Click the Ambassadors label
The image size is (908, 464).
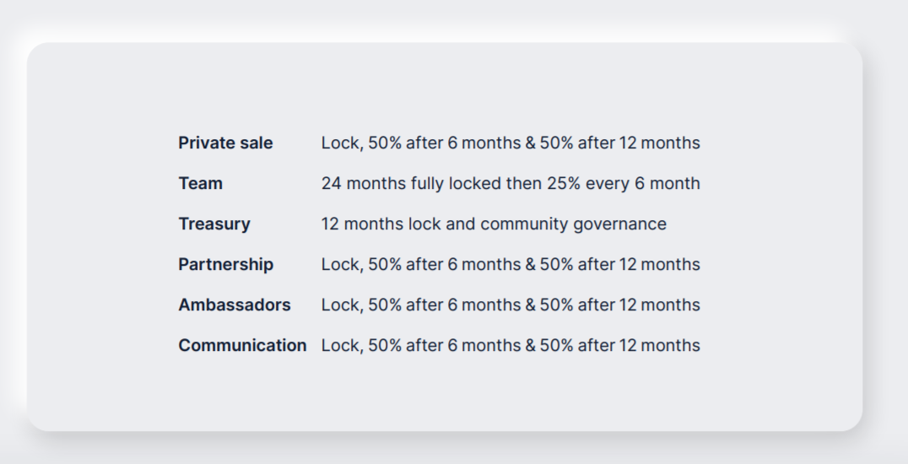coord(235,305)
